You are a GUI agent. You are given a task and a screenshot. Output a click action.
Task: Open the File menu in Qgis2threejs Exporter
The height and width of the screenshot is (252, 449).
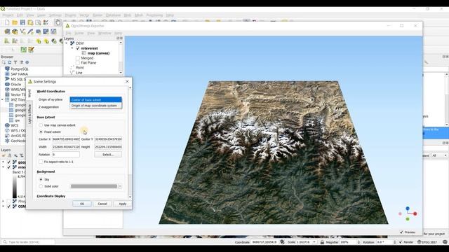(68, 33)
